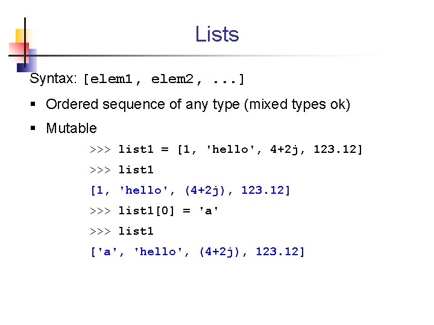The image size is (434, 325).
Task: Click the first ">>>" prompt symbol
Action: tap(100, 149)
